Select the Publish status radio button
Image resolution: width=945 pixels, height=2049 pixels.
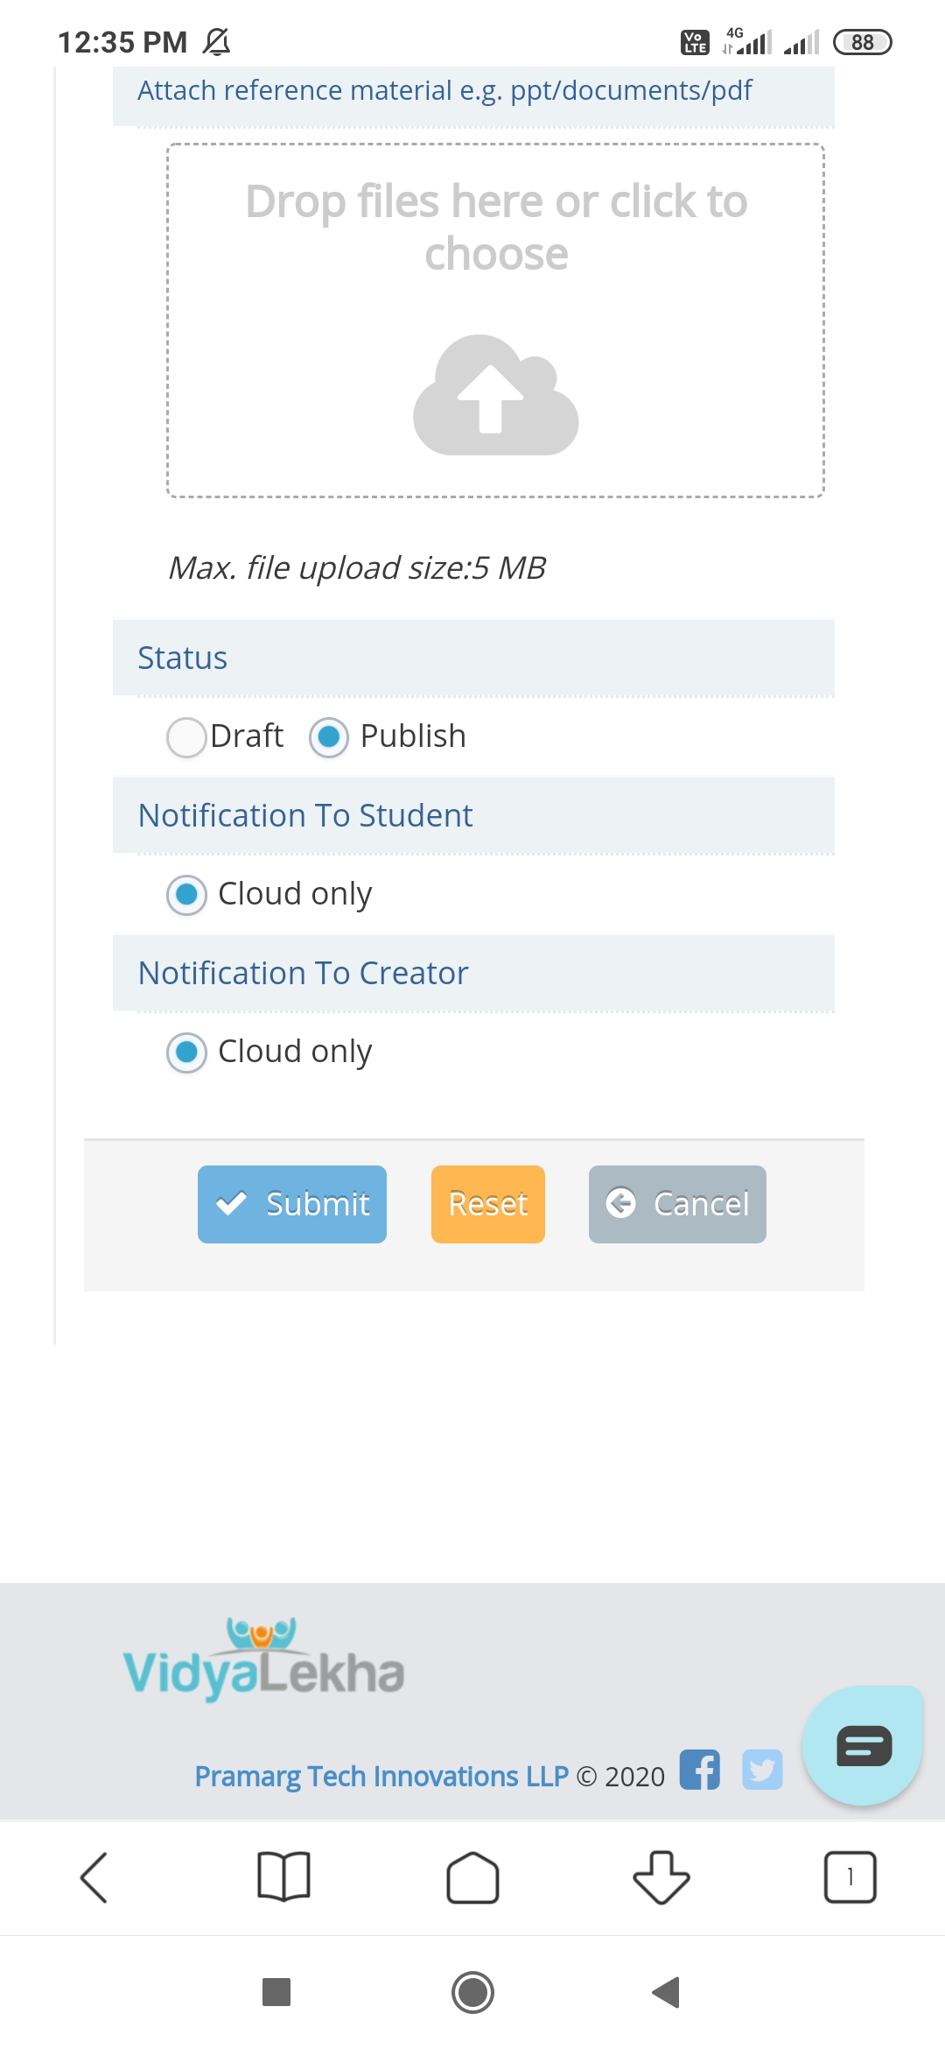pos(329,737)
